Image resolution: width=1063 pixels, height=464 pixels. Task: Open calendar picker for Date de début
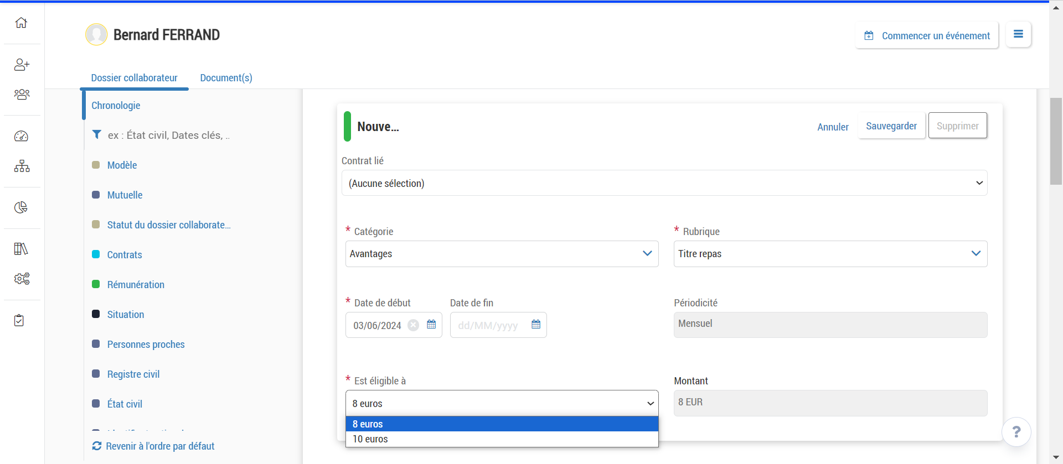pos(431,325)
